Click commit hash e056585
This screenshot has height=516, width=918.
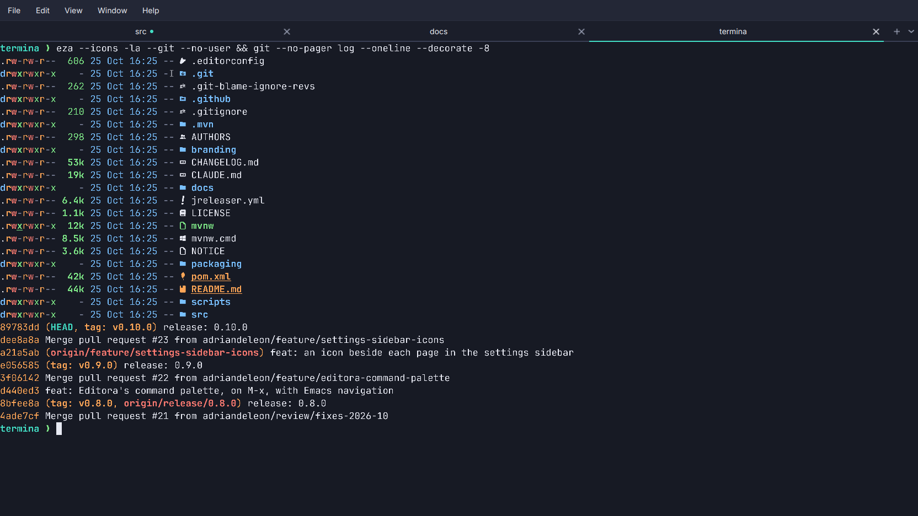20,365
